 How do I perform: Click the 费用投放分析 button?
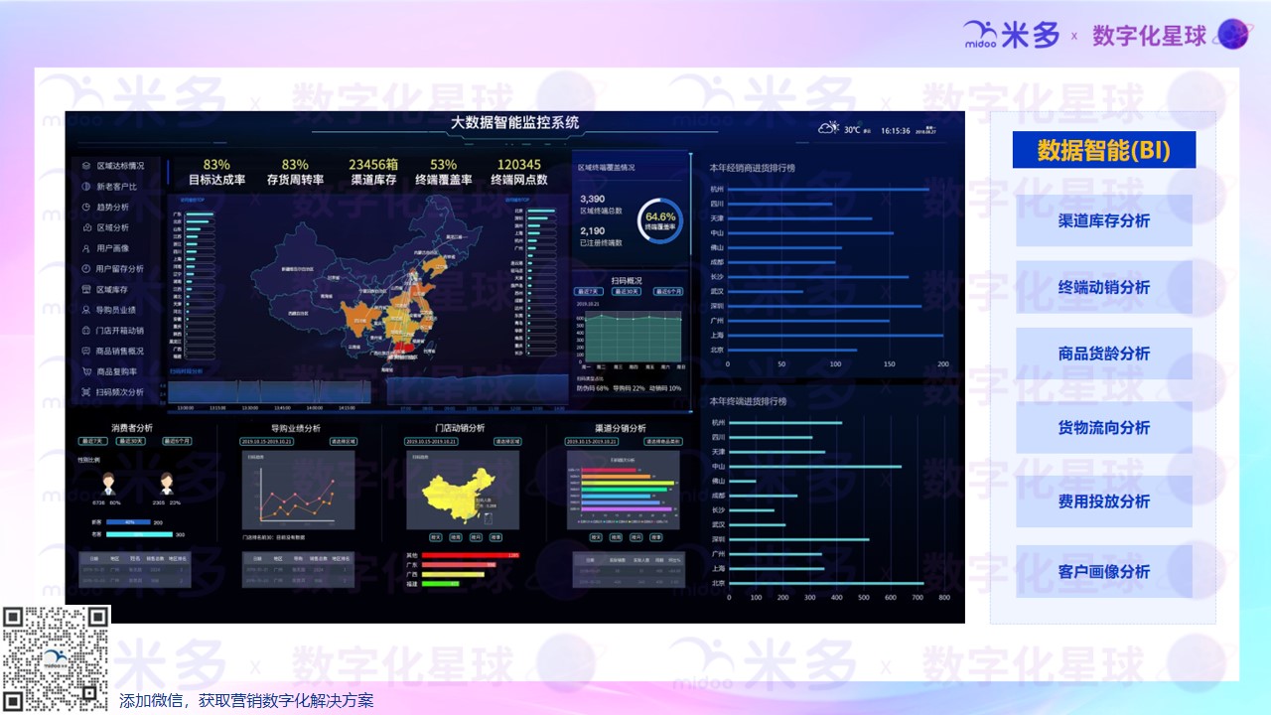point(1103,501)
